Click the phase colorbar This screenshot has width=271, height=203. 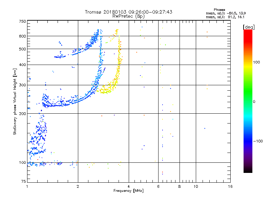point(248,101)
